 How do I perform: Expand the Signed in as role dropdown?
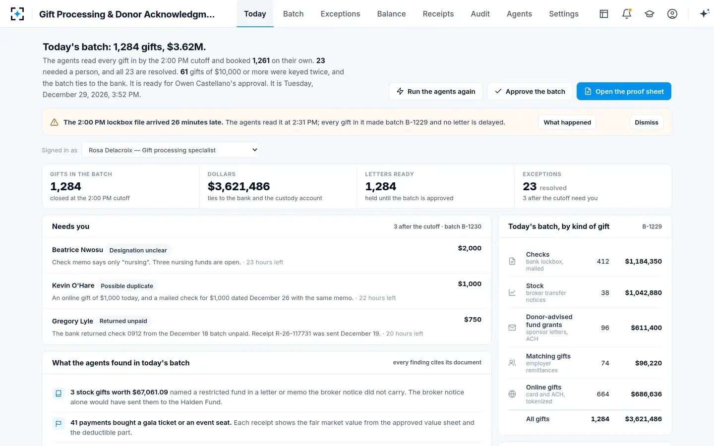170,150
